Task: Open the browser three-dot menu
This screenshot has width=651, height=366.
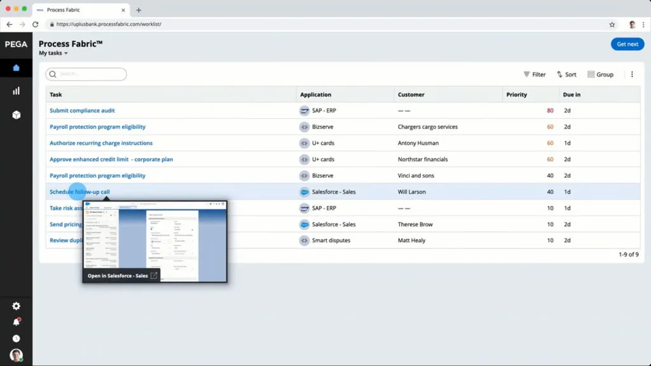Action: 643,25
